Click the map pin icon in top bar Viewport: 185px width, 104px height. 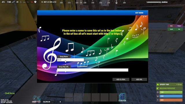[x=35, y=2]
